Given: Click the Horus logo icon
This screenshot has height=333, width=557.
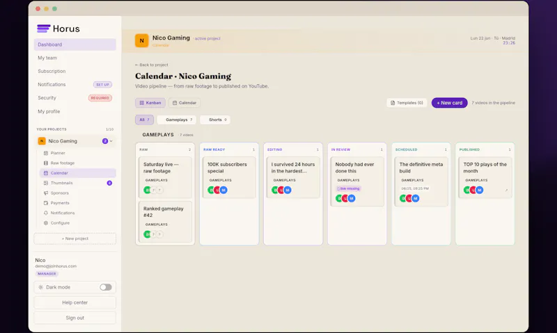Looking at the screenshot, I should [x=44, y=29].
